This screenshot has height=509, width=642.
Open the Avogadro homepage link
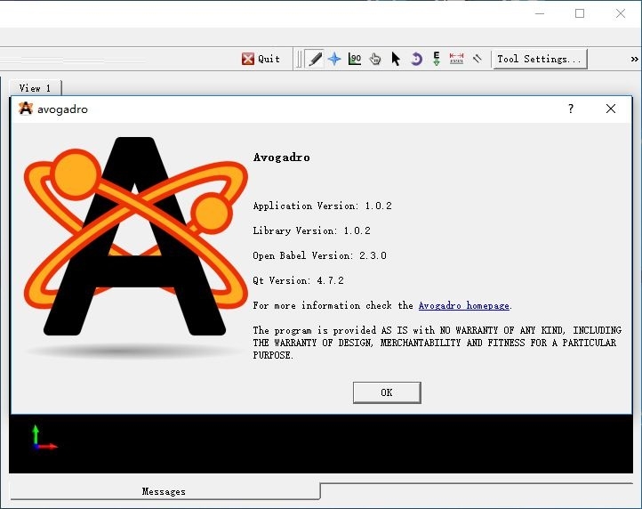(x=463, y=306)
